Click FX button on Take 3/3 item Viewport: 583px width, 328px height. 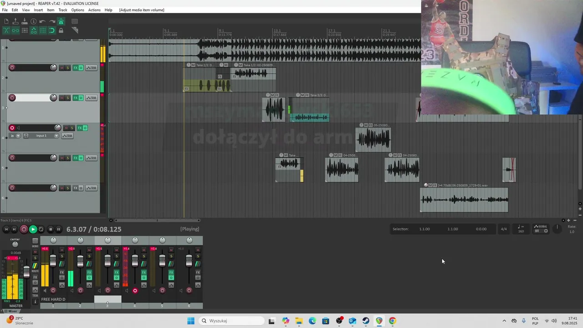click(307, 95)
